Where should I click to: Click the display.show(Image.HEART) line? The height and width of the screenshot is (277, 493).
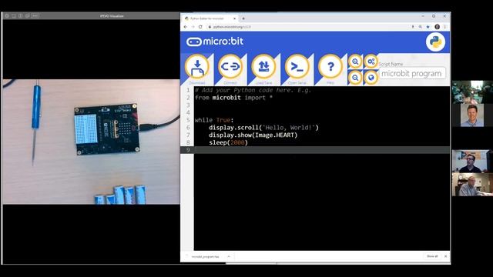[253, 135]
